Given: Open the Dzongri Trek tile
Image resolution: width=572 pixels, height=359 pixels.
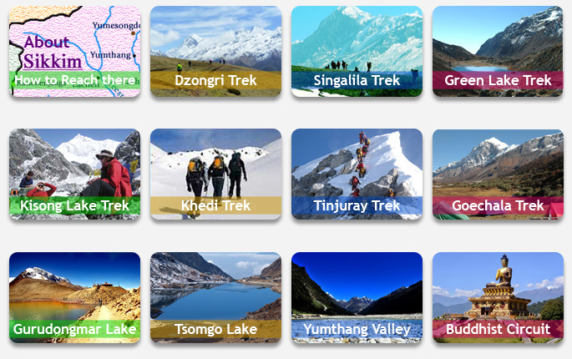Looking at the screenshot, I should 215,52.
